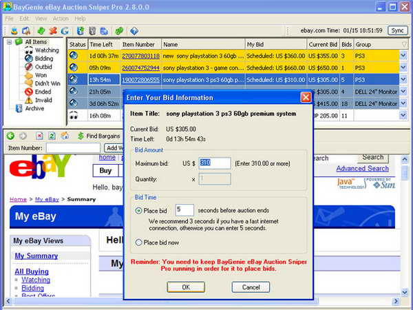
Task: Click the Maximum bid input field
Action: coord(215,163)
